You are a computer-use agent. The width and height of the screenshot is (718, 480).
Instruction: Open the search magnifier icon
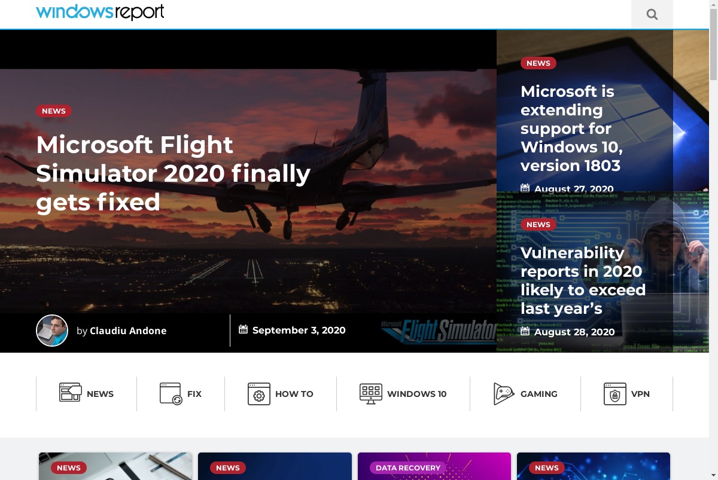(x=652, y=14)
